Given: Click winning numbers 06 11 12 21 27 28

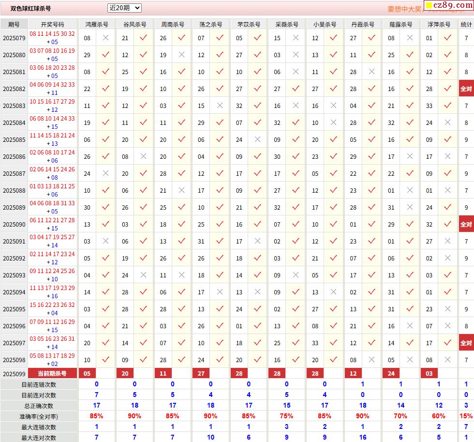Looking at the screenshot, I should click(52, 220).
